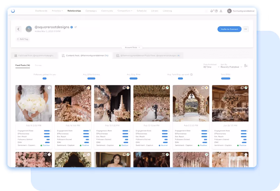Open the floral ceiling post from Feb 16

(x=73, y=103)
